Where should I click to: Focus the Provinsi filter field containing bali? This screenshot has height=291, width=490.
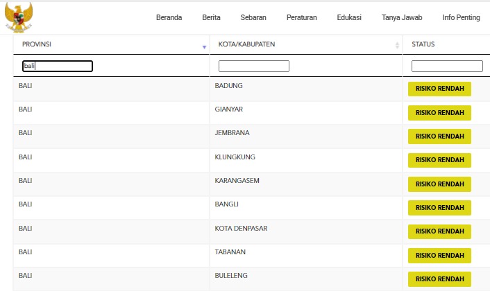[x=57, y=67]
